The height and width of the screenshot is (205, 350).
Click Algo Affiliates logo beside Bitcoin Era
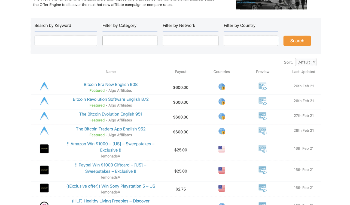[x=44, y=86]
